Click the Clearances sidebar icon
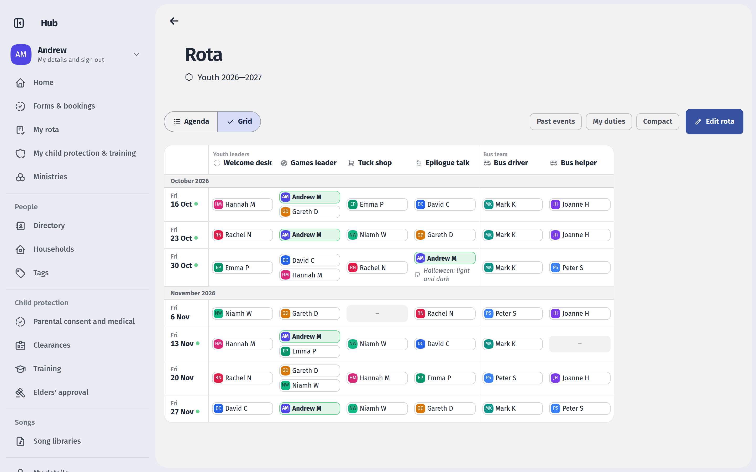The width and height of the screenshot is (756, 472). (20, 345)
